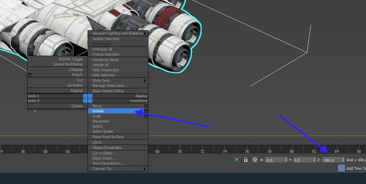Open Scale transform settings box icon
Screen dimensions: 366x184
[146, 116]
